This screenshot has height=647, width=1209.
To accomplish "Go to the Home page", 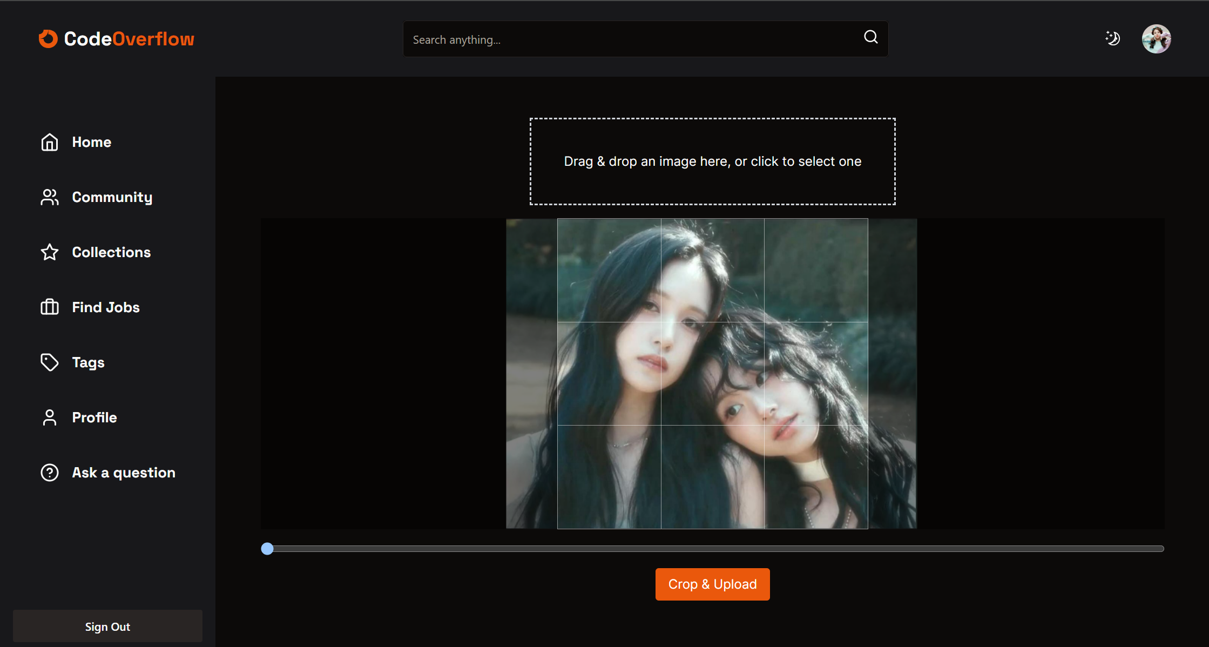I will (92, 142).
